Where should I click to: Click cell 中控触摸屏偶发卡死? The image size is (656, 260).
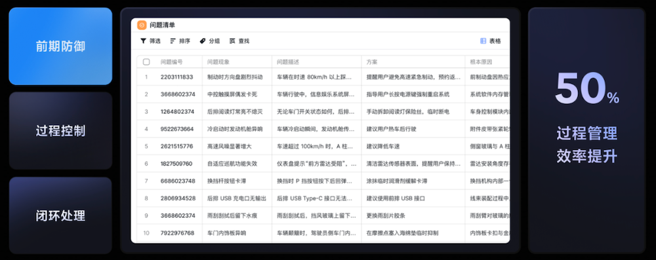click(232, 94)
